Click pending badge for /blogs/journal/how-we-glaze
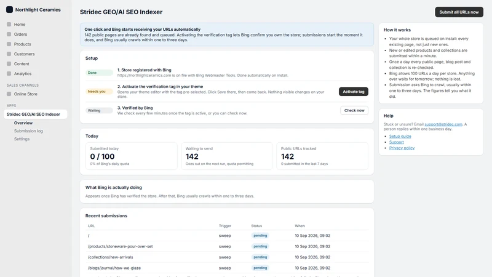Screen dimensions: 492x277 click(x=260, y=268)
